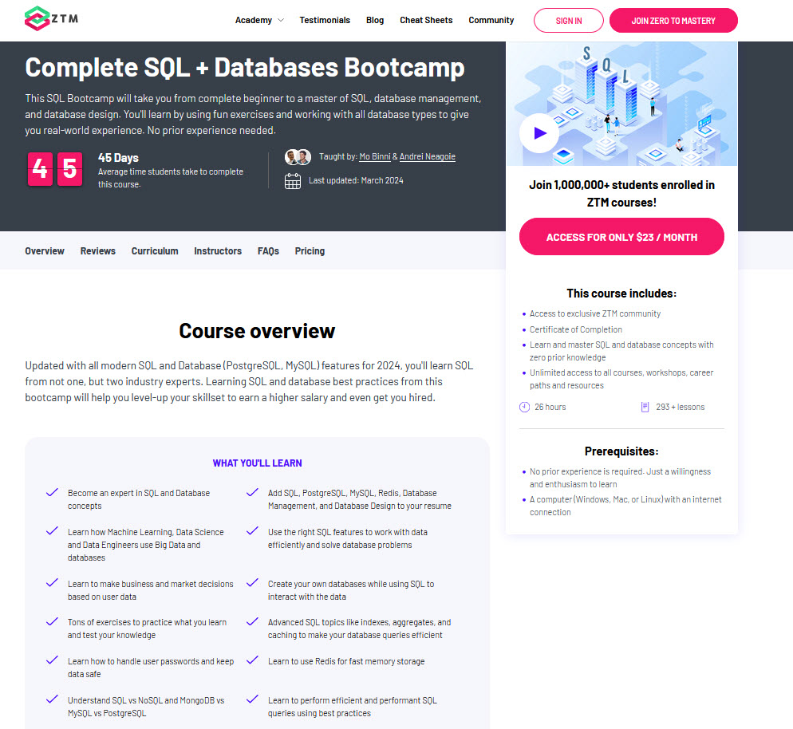This screenshot has height=729, width=793.
Task: Click 'Complete SQL + Databases Bootcamp' title
Action: (x=245, y=67)
